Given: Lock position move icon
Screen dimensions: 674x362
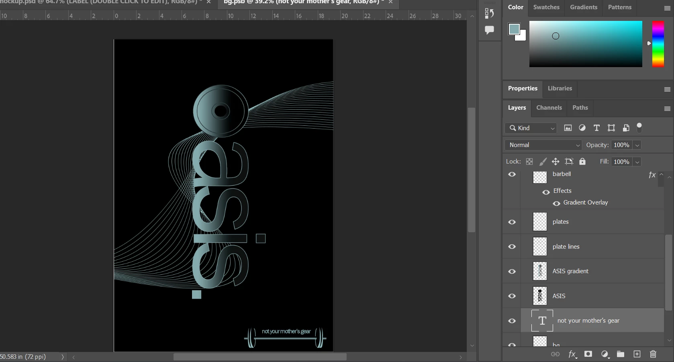Looking at the screenshot, I should [x=556, y=162].
